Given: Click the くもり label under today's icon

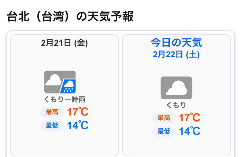Looking at the screenshot, I should [176, 105].
